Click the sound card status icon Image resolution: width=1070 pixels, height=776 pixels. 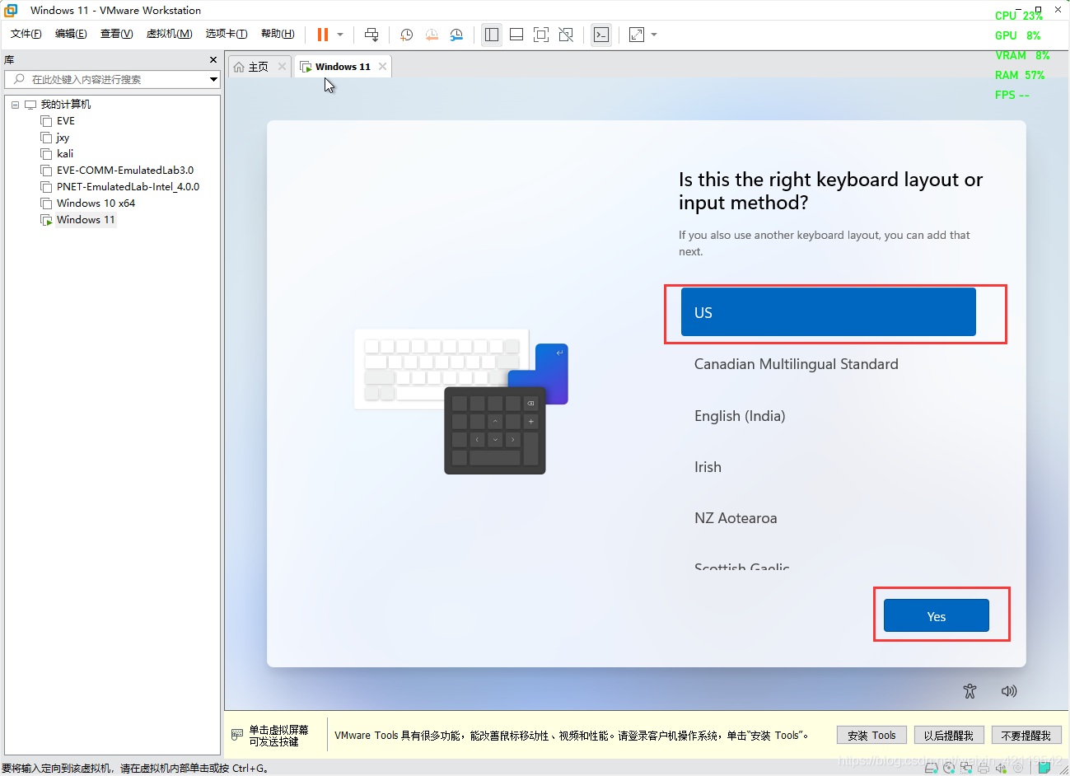pyautogui.click(x=1001, y=768)
